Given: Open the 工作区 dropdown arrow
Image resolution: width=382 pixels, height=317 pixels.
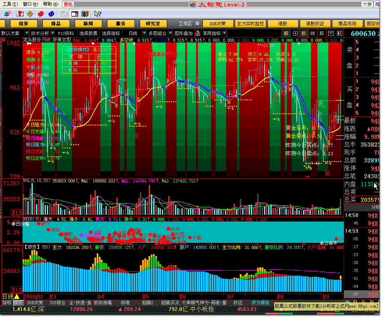Looking at the screenshot, I should [x=197, y=23].
